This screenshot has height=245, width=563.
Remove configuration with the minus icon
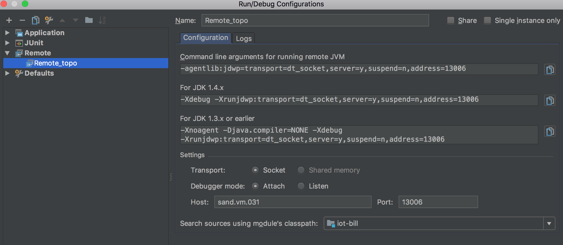coord(22,20)
